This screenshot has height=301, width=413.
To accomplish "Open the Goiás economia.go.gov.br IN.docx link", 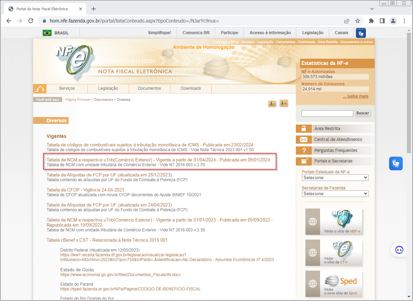I will click(x=121, y=274).
